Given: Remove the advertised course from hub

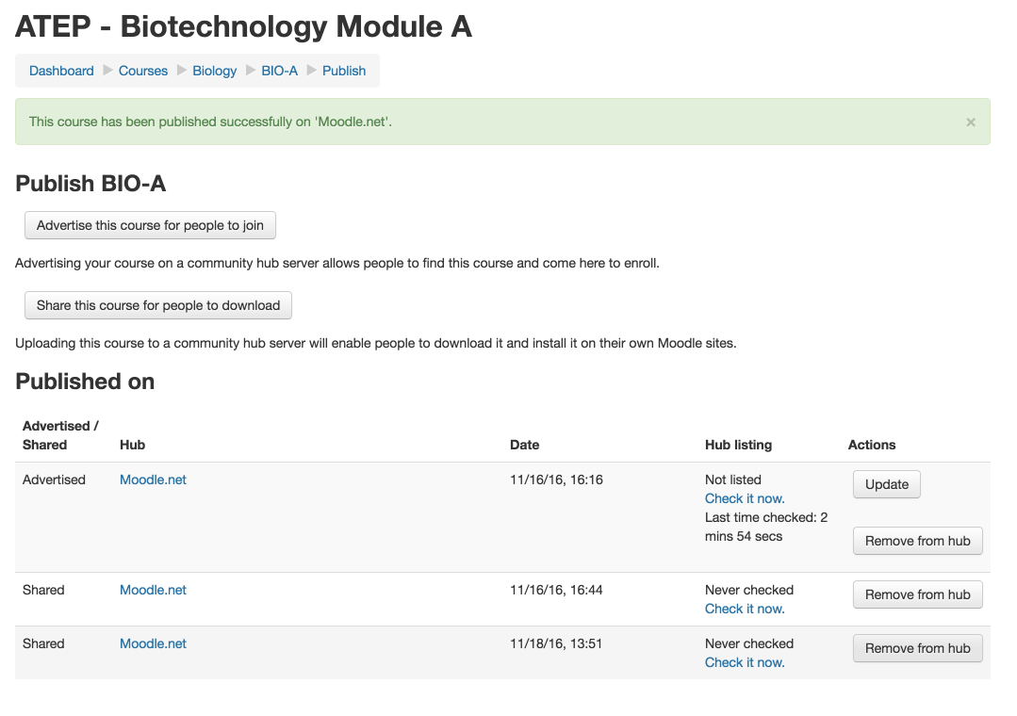Looking at the screenshot, I should tap(918, 541).
